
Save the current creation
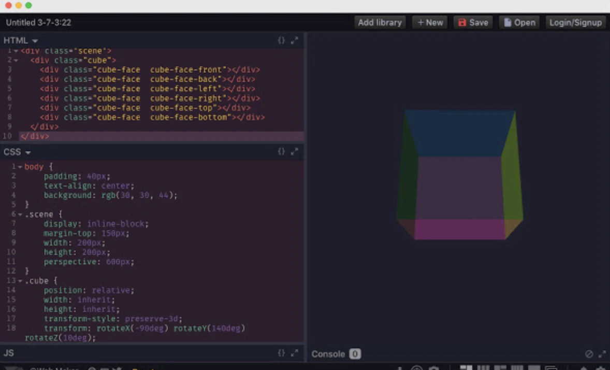click(x=473, y=23)
